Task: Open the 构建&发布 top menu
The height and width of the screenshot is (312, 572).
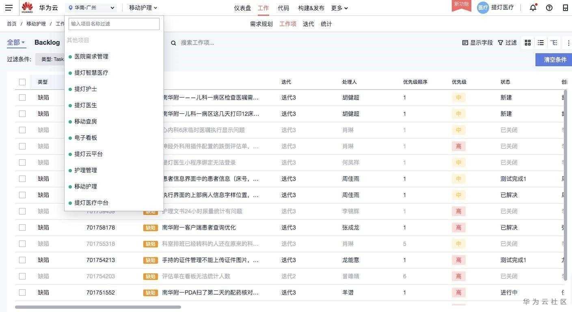Action: [311, 8]
